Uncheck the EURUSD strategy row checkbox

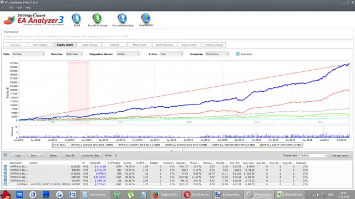click(5, 174)
